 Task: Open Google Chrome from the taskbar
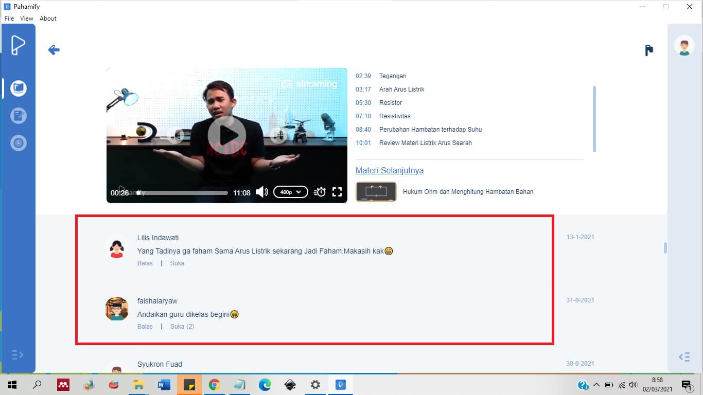point(214,385)
